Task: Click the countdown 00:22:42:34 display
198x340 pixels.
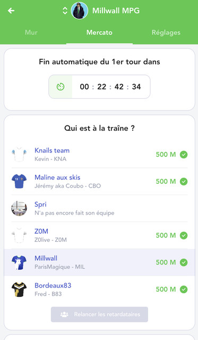Action: point(110,87)
